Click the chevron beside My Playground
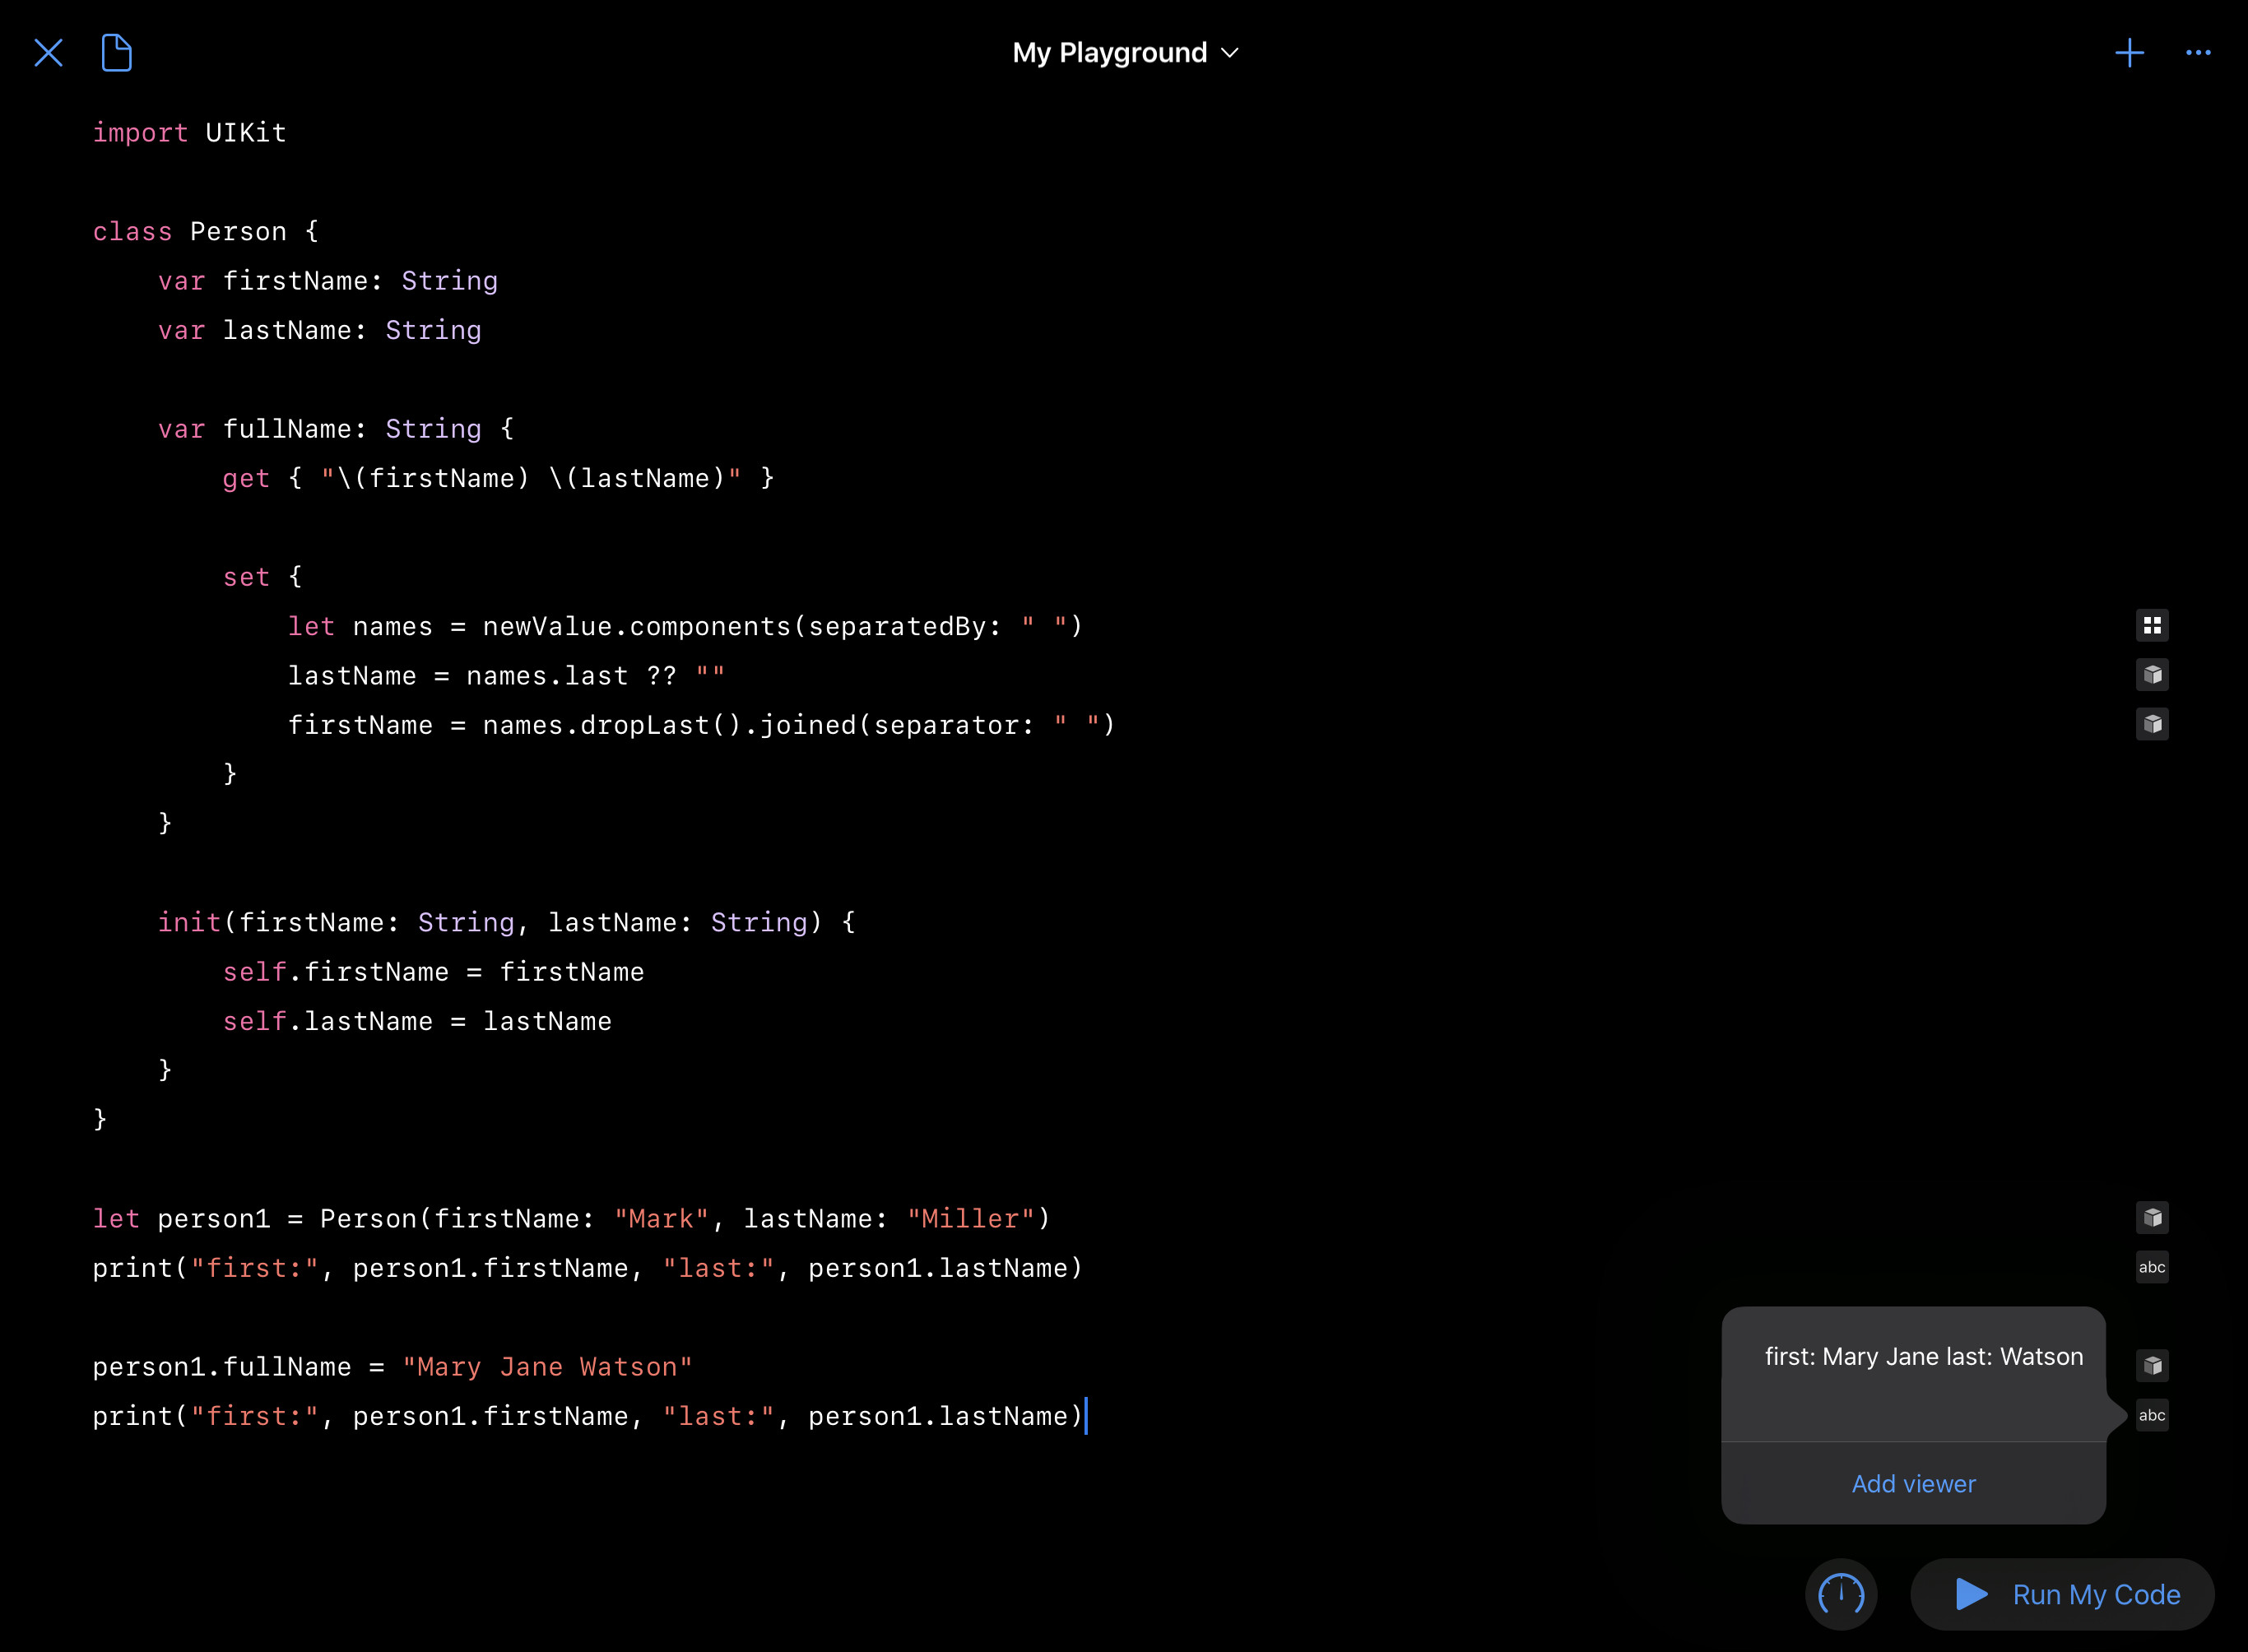The width and height of the screenshot is (2248, 1652). coord(1231,53)
